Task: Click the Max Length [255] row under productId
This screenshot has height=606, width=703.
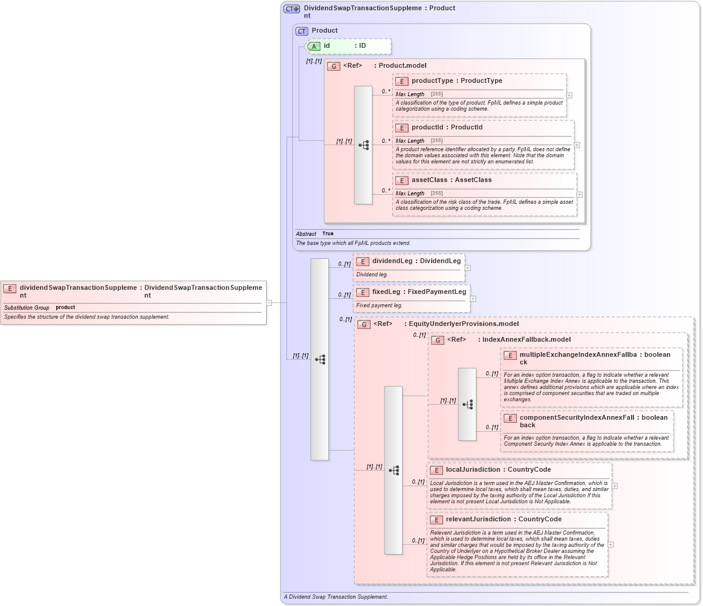Action: [484, 141]
